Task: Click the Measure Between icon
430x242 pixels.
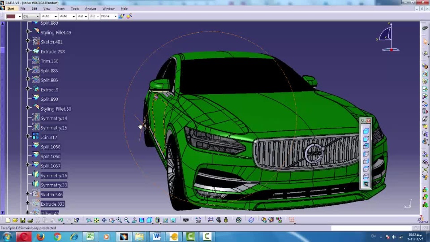Action: tap(211, 220)
